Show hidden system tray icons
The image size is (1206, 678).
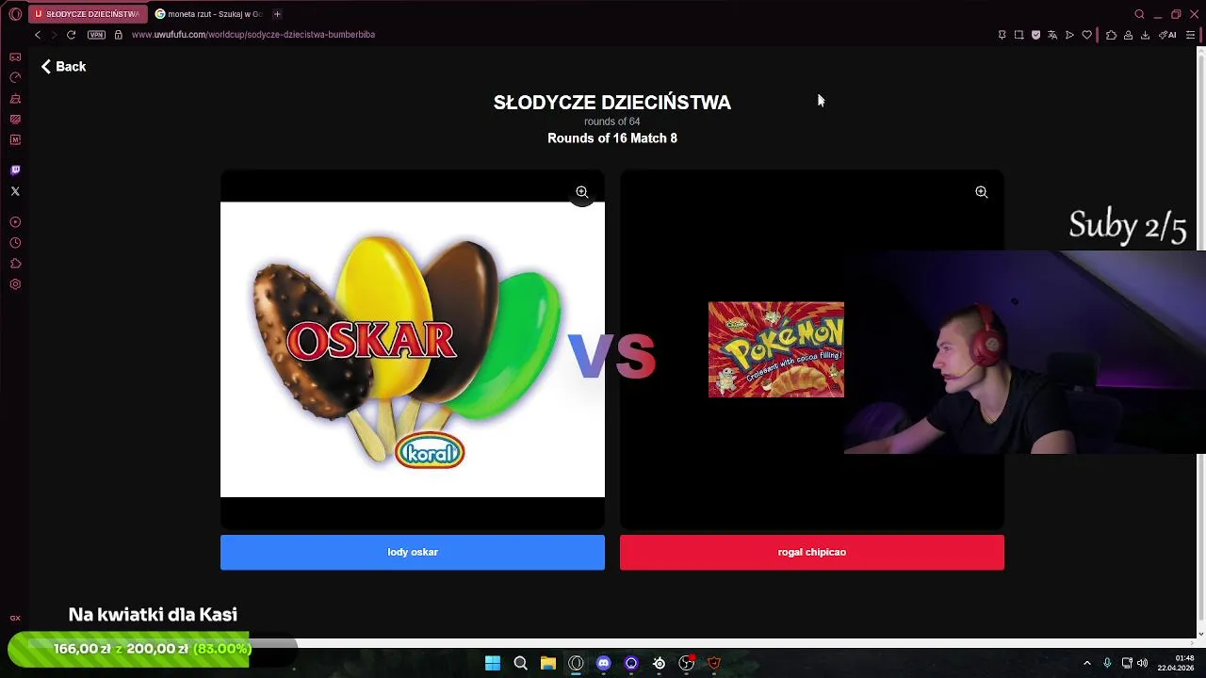(1086, 663)
